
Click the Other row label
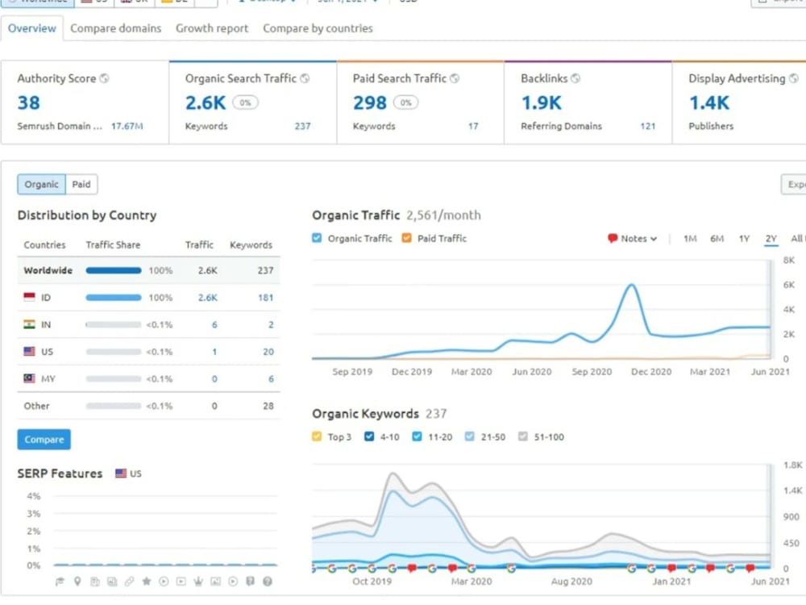tap(36, 406)
